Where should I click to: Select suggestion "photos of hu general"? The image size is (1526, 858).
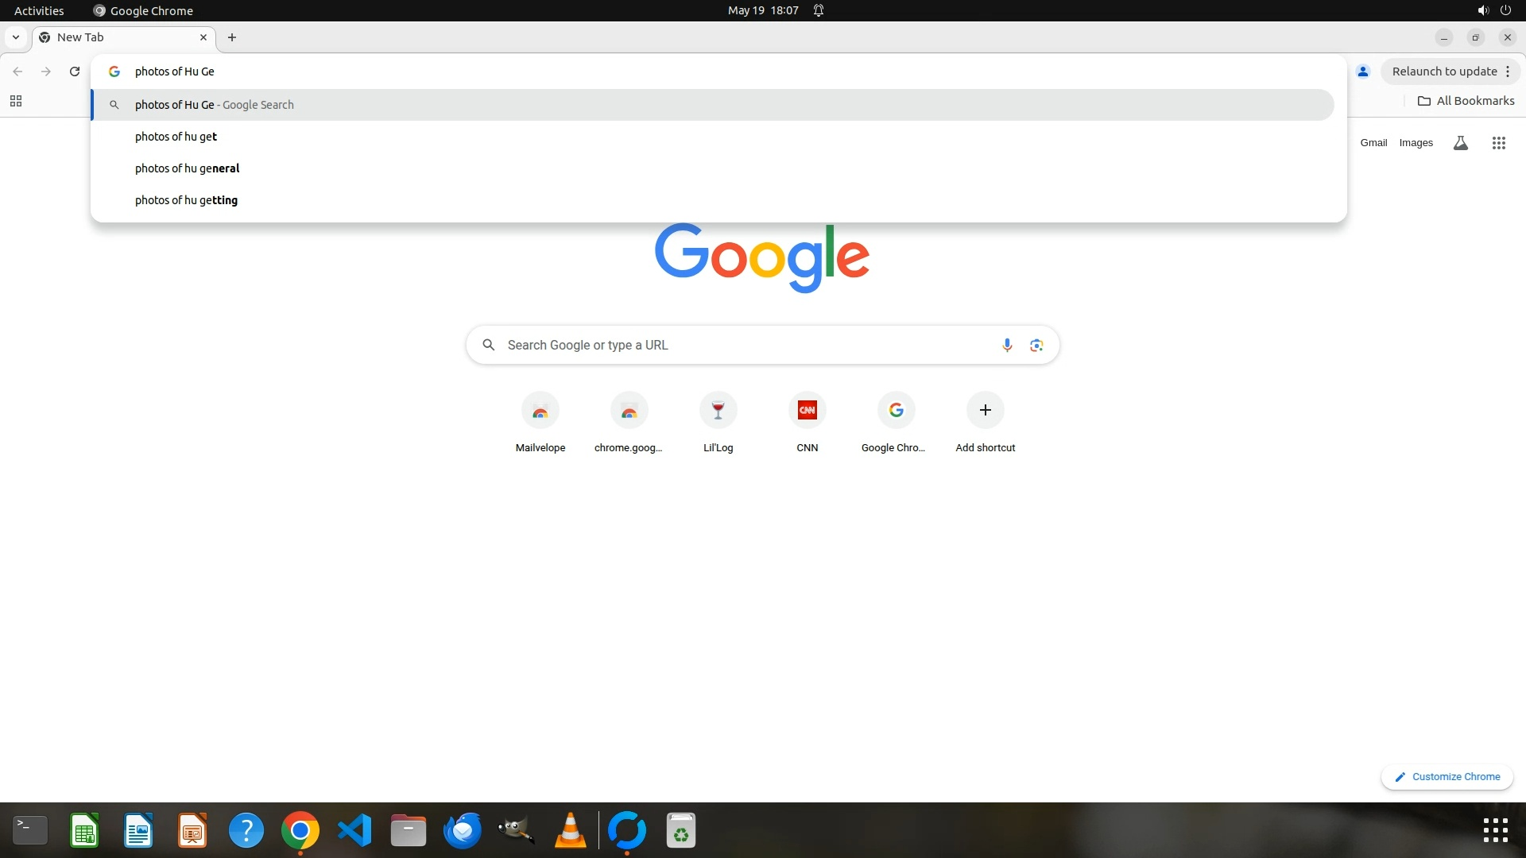point(187,168)
